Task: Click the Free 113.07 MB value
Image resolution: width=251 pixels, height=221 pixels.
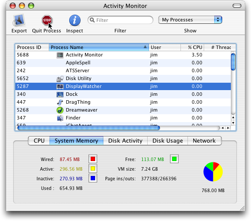Action: [x=152, y=159]
